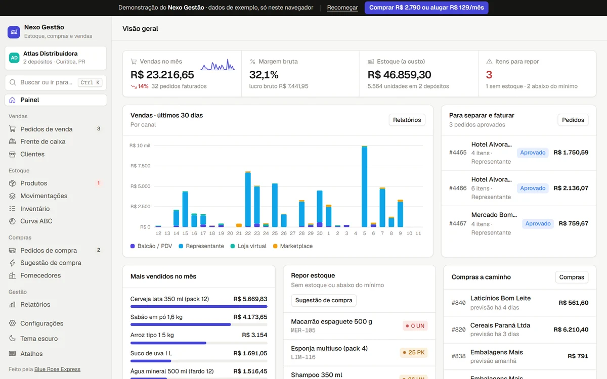Click the Recomeçar link
Screen dimensions: 607x379
click(342, 8)
